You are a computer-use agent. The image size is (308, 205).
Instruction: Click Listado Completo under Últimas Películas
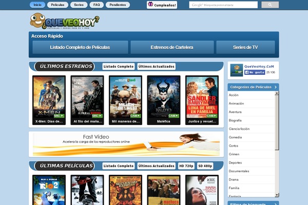tap(119, 166)
